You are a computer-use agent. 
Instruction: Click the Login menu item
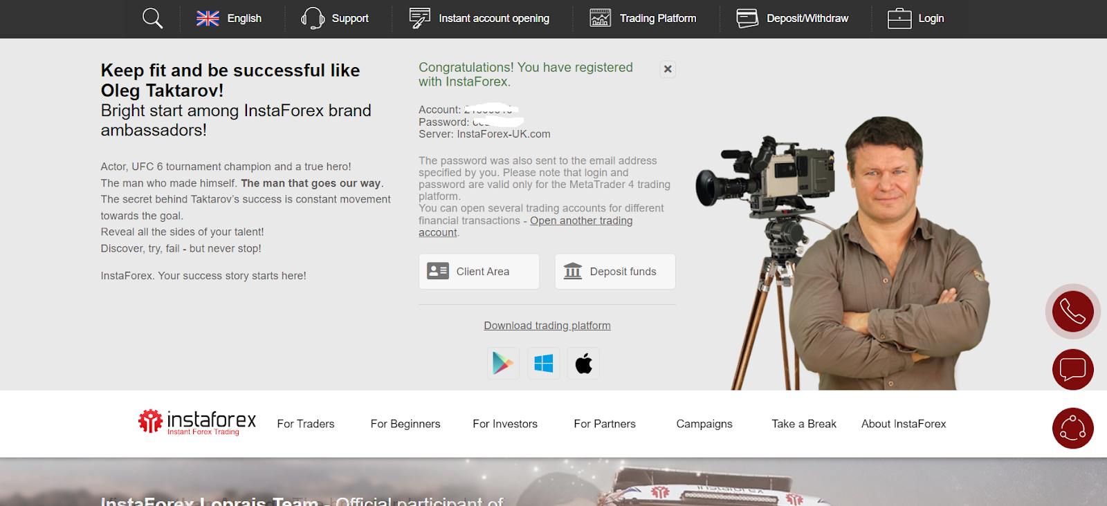pos(931,19)
